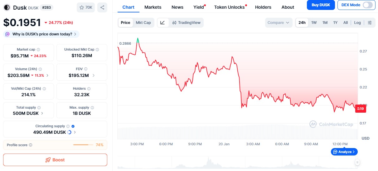Click the share icon next to watchlist
The width and height of the screenshot is (378, 171).
pos(102,7)
